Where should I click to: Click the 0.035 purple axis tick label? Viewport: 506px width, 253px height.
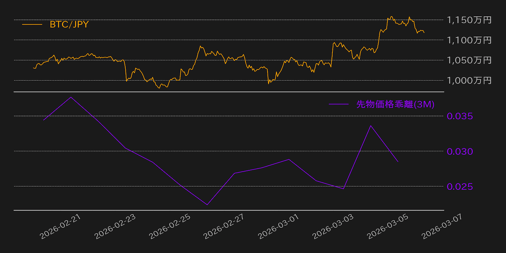click(460, 116)
